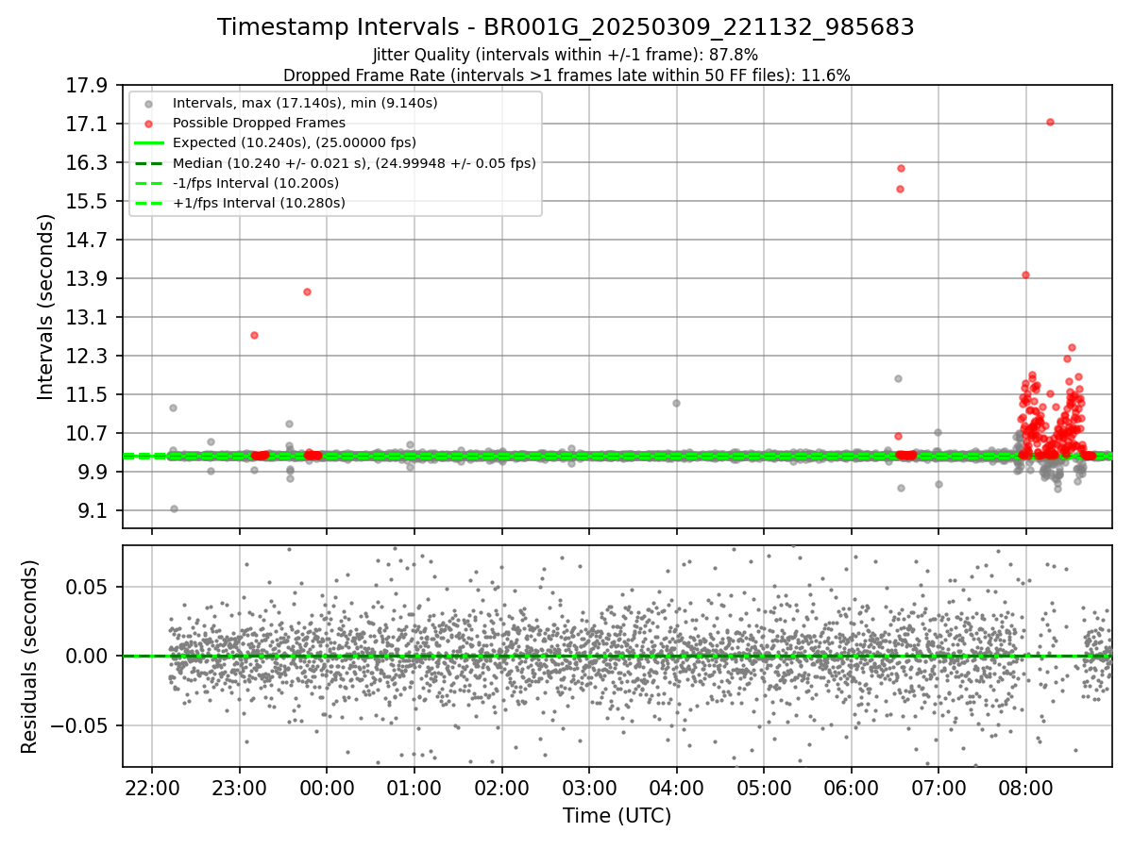
Task: Click the y-axis tick label '16.3'
Action: pos(90,163)
